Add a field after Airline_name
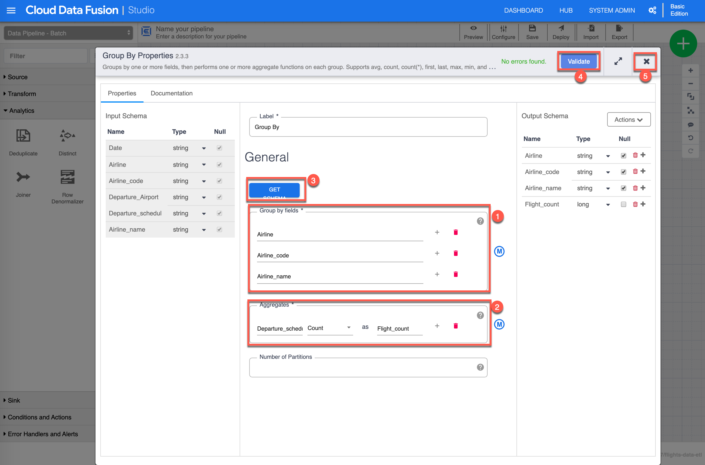 pyautogui.click(x=437, y=274)
